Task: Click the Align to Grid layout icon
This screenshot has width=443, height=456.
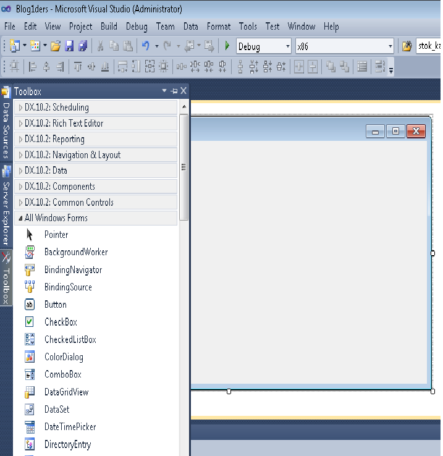Action: pyautogui.click(x=14, y=67)
